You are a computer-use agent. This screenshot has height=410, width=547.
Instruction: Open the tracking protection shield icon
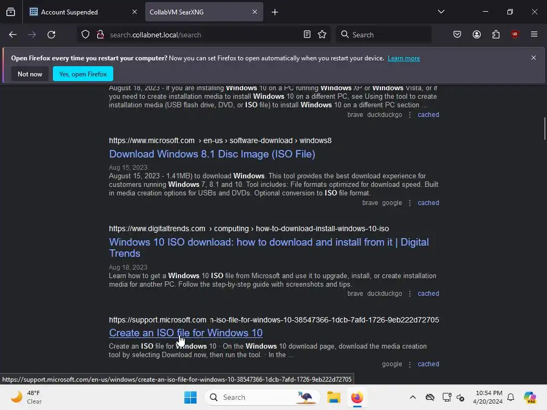point(85,35)
